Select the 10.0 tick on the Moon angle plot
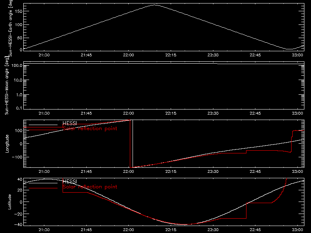 click(x=18, y=80)
